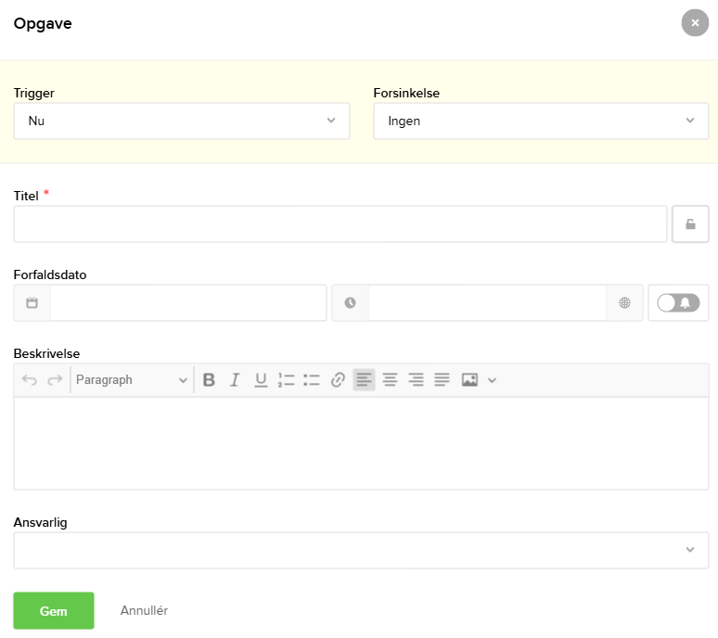
Task: Center align description text
Action: (x=391, y=380)
